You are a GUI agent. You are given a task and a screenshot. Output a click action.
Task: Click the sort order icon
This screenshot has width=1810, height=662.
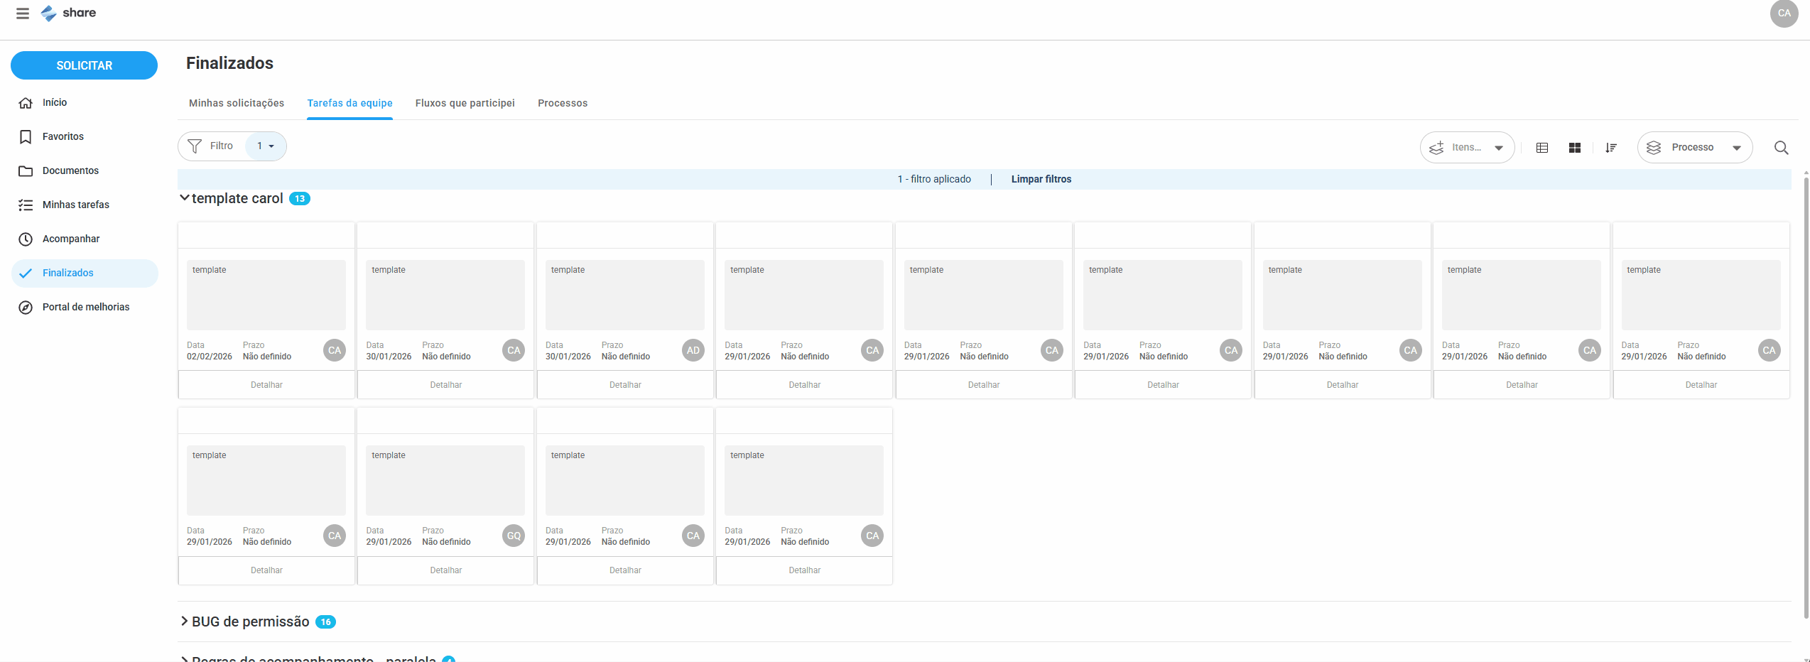pos(1611,148)
